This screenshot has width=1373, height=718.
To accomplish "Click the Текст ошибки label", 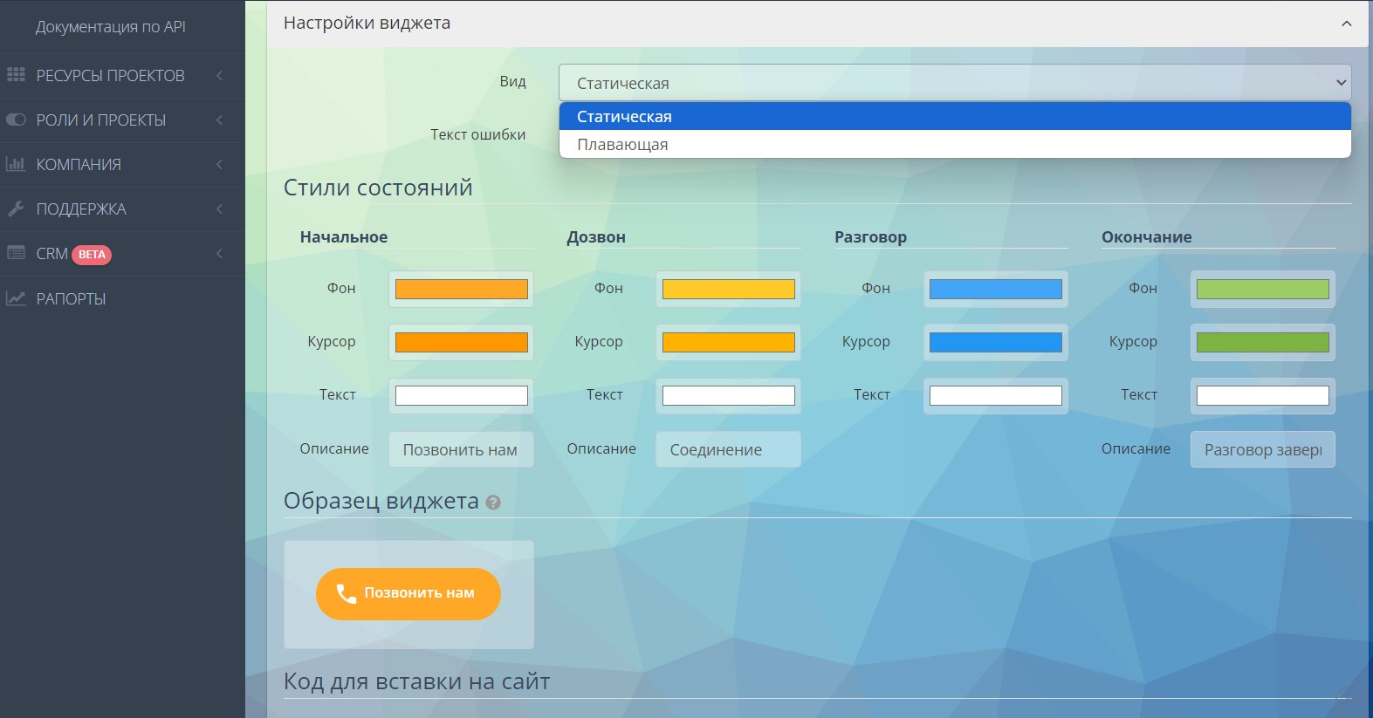I will click(x=478, y=134).
